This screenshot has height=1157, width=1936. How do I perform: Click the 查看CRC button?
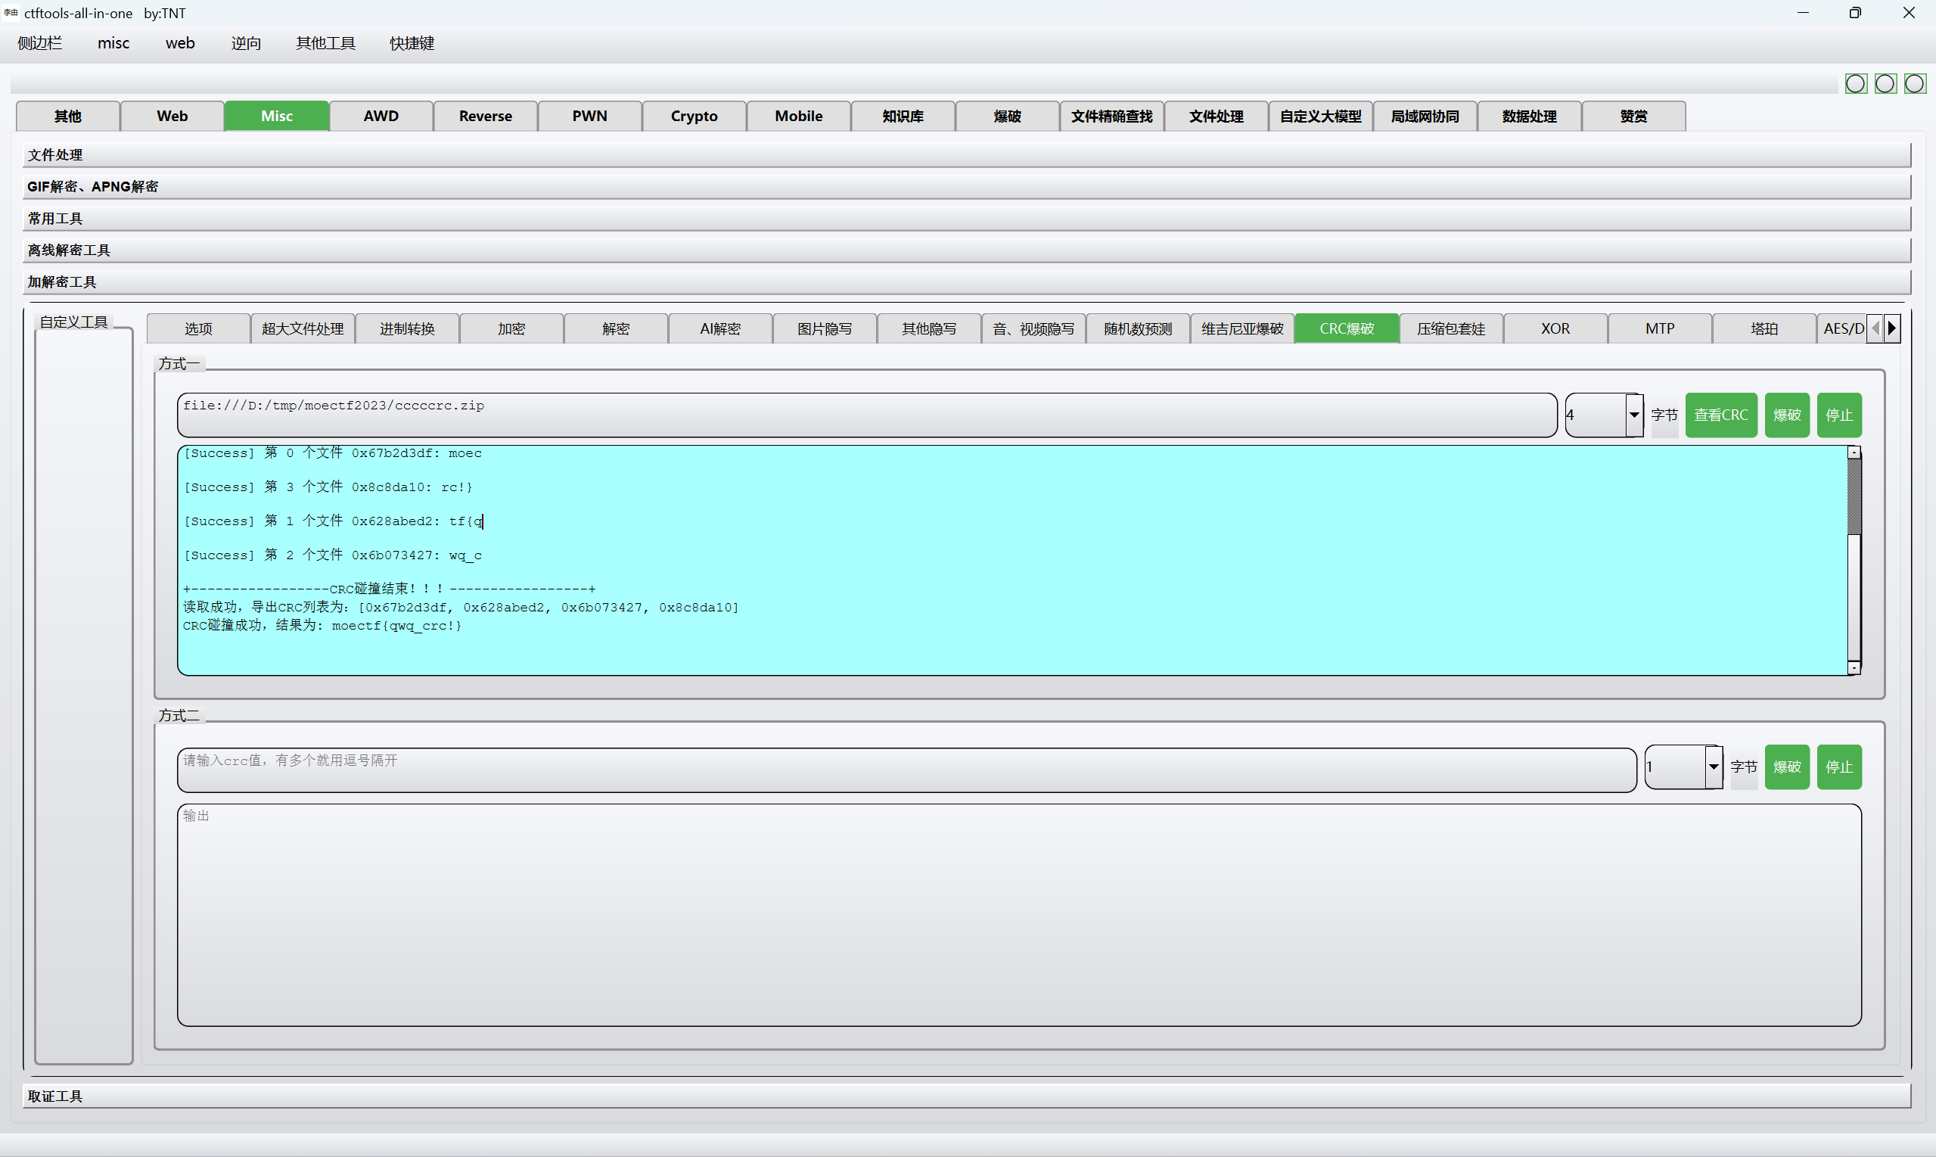pyautogui.click(x=1721, y=415)
